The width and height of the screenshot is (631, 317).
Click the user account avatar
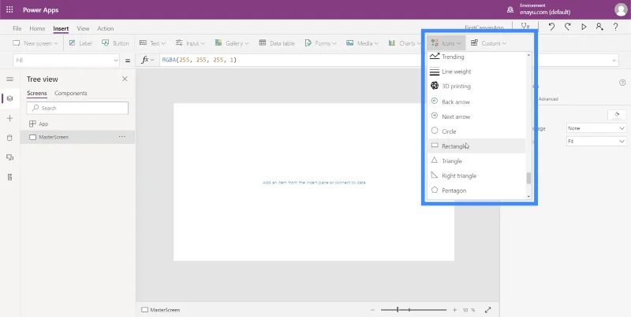click(x=621, y=9)
